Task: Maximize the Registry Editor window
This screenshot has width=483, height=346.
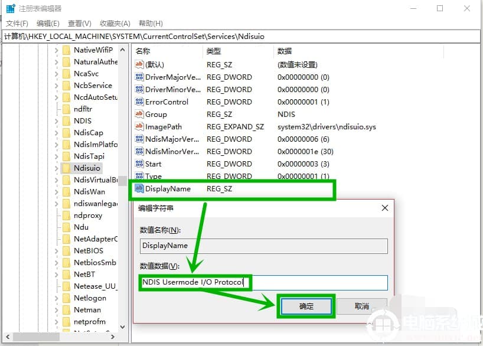Action: (x=440, y=8)
